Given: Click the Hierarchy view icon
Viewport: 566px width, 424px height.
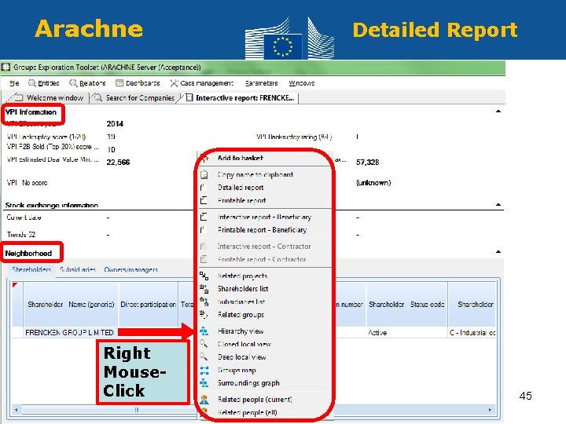Looking at the screenshot, I should tap(204, 331).
